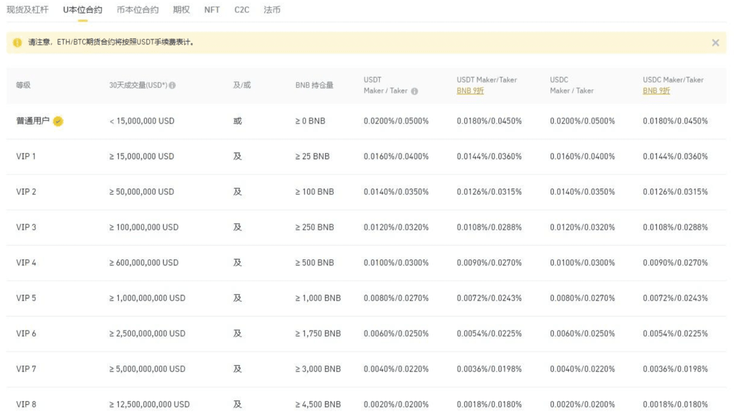This screenshot has height=416, width=734.
Task: Click info icon beside 30天成交量(USD*)
Action: (172, 86)
